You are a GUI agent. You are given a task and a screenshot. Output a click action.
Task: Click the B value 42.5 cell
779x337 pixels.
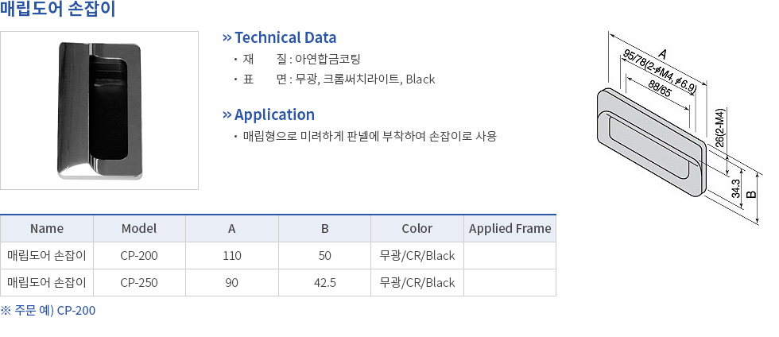point(325,283)
